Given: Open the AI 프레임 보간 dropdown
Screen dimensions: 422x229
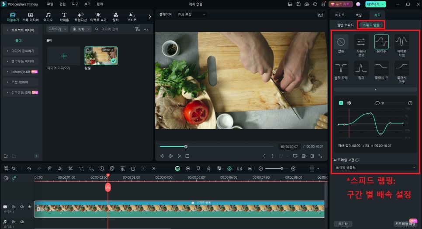Looking at the screenshot, I should tap(376, 167).
